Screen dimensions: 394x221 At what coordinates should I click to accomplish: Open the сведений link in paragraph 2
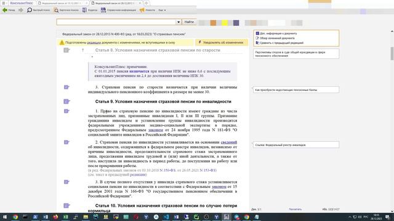[x=228, y=142]
